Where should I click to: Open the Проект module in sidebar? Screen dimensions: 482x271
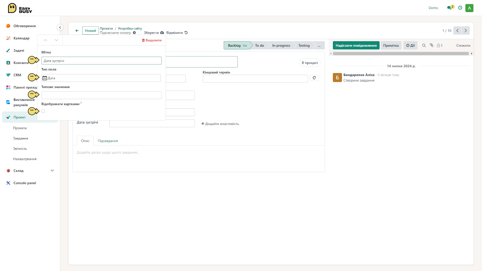point(20,117)
